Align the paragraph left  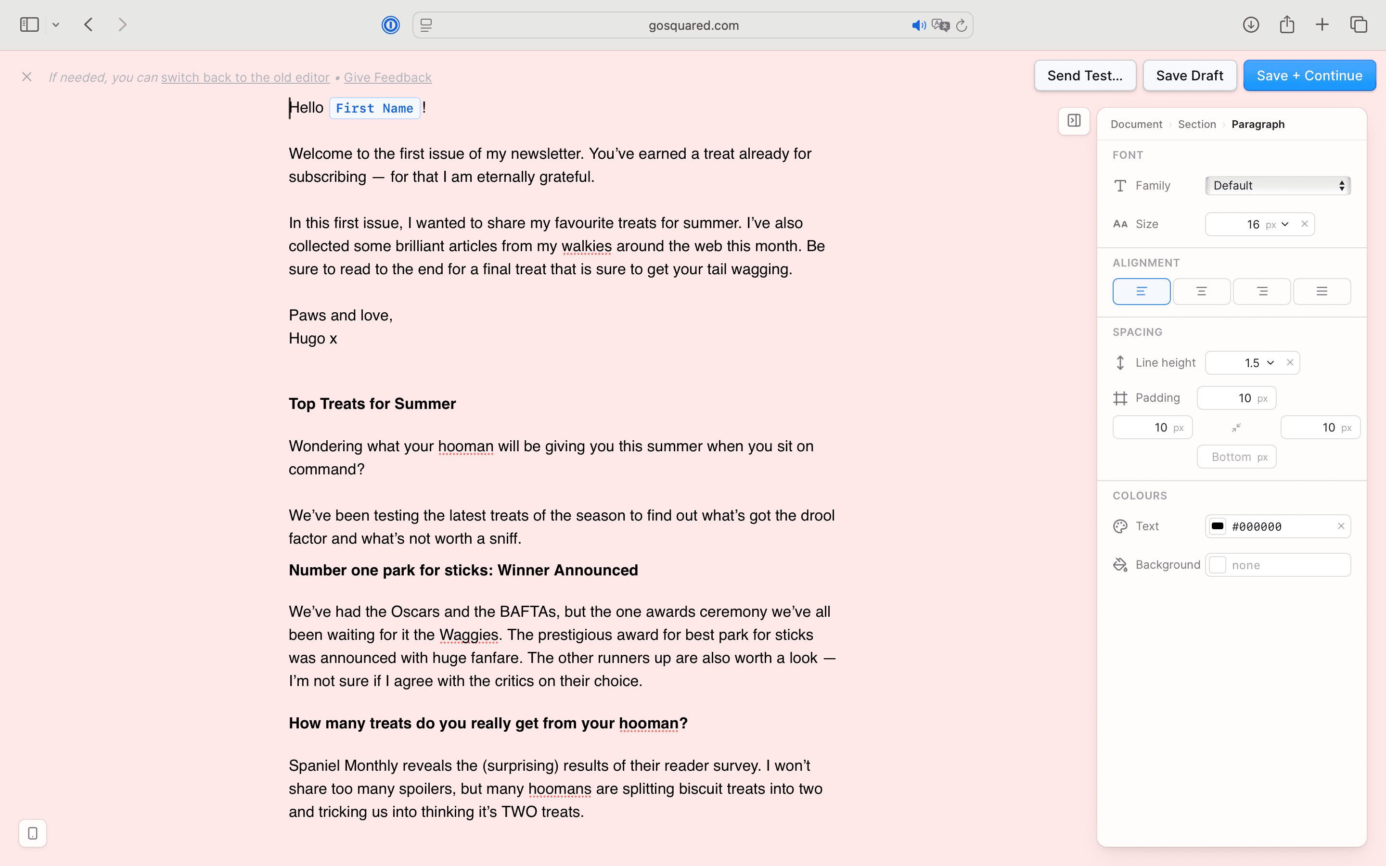coord(1141,292)
